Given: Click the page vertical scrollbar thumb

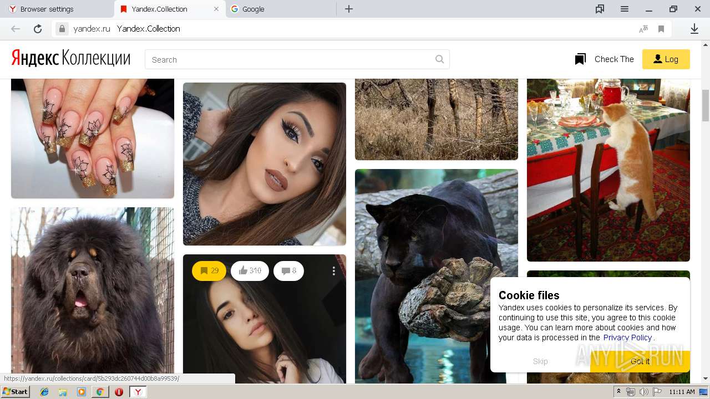Looking at the screenshot, I should pos(706,105).
